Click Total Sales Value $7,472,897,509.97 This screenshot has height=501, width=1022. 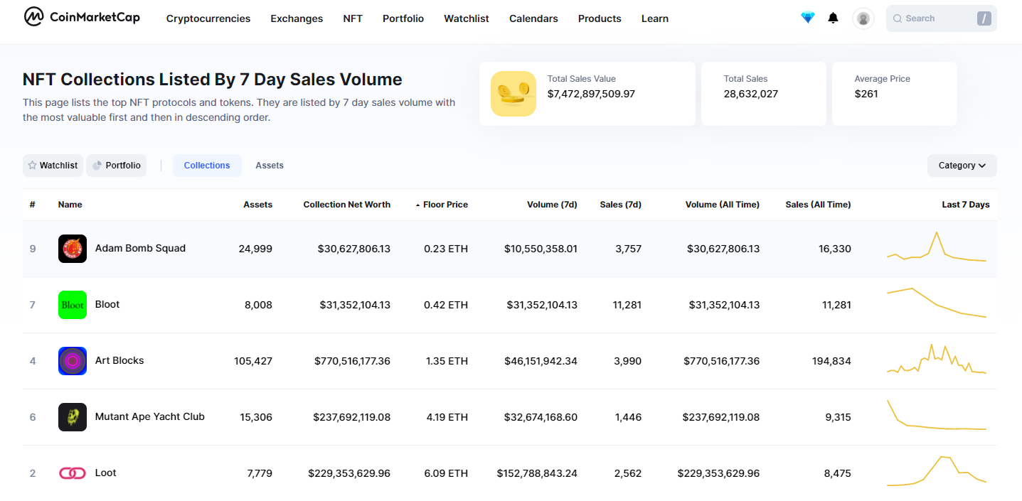pyautogui.click(x=591, y=94)
